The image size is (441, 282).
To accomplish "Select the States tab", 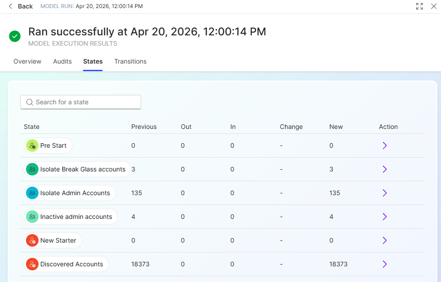I will pos(93,61).
